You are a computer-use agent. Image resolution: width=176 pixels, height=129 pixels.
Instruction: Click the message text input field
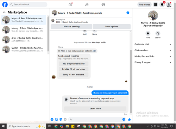(95, 120)
